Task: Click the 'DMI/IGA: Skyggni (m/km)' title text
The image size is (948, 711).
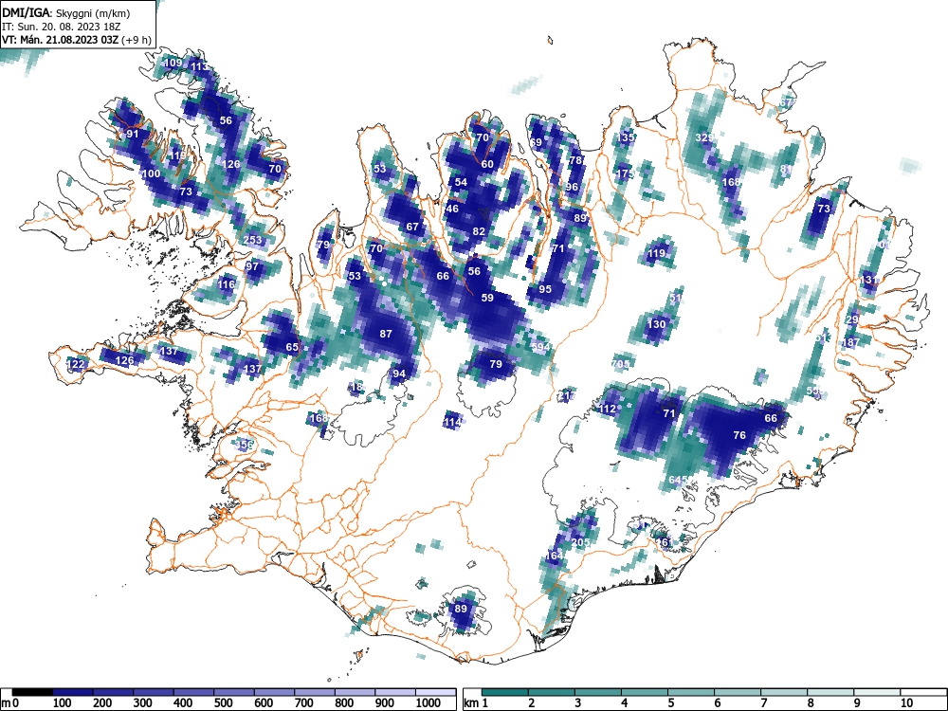Action: [x=65, y=12]
